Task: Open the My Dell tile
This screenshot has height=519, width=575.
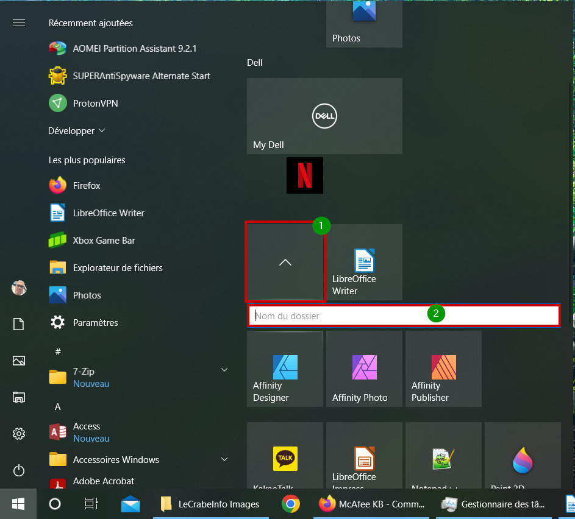Action: click(x=324, y=116)
